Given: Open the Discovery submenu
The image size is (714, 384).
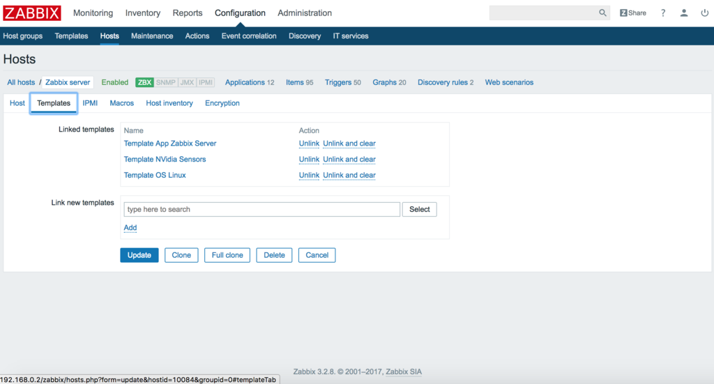Looking at the screenshot, I should (x=305, y=36).
